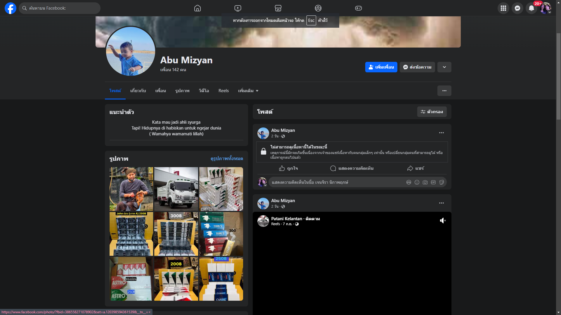The image size is (561, 315).
Task: Open the white truck photo thumbnail
Action: point(176,189)
